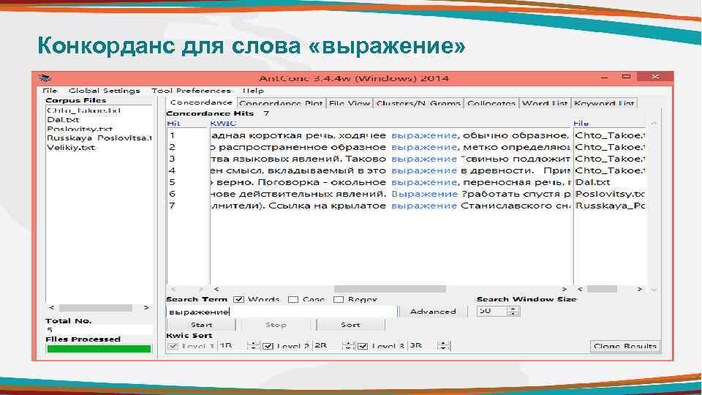Click Poslovitsy.txt in the File column

pos(610,194)
